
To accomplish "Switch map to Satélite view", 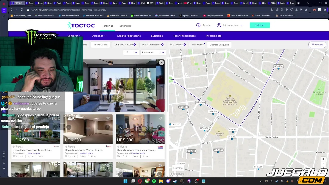I will (x=178, y=168).
